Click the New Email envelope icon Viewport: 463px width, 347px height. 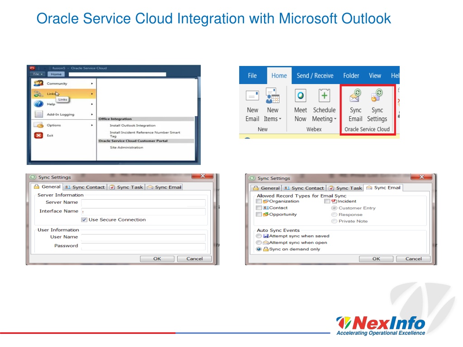point(252,96)
